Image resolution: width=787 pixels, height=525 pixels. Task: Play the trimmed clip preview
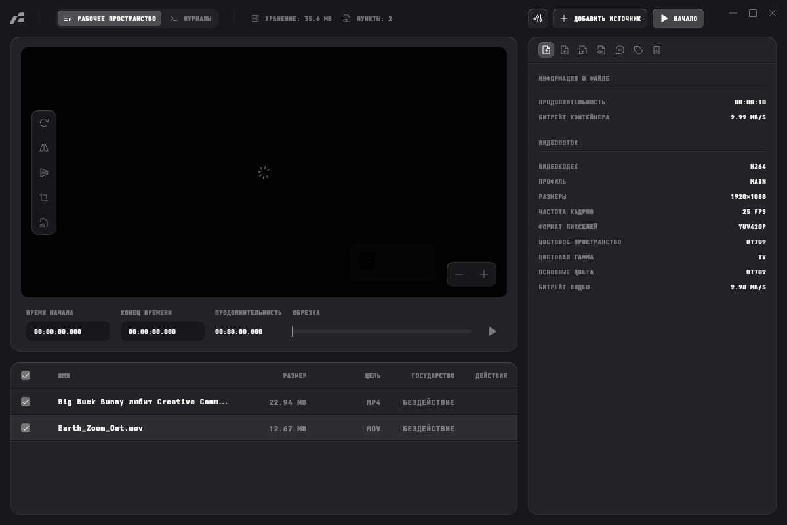(x=493, y=331)
